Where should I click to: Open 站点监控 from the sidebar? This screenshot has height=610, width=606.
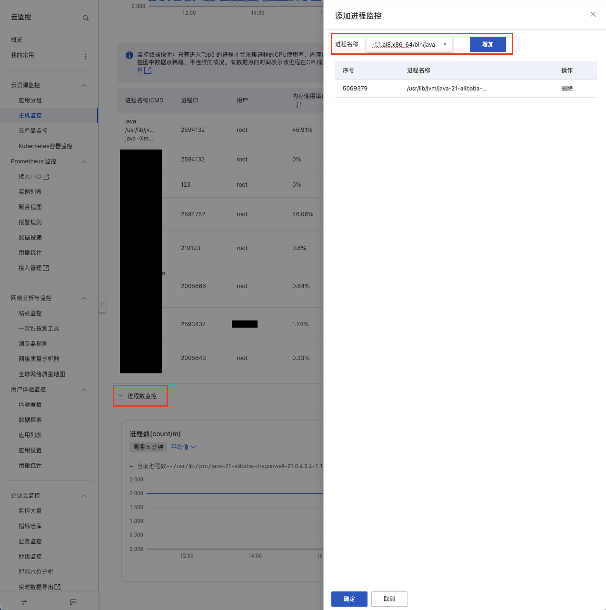(x=30, y=313)
